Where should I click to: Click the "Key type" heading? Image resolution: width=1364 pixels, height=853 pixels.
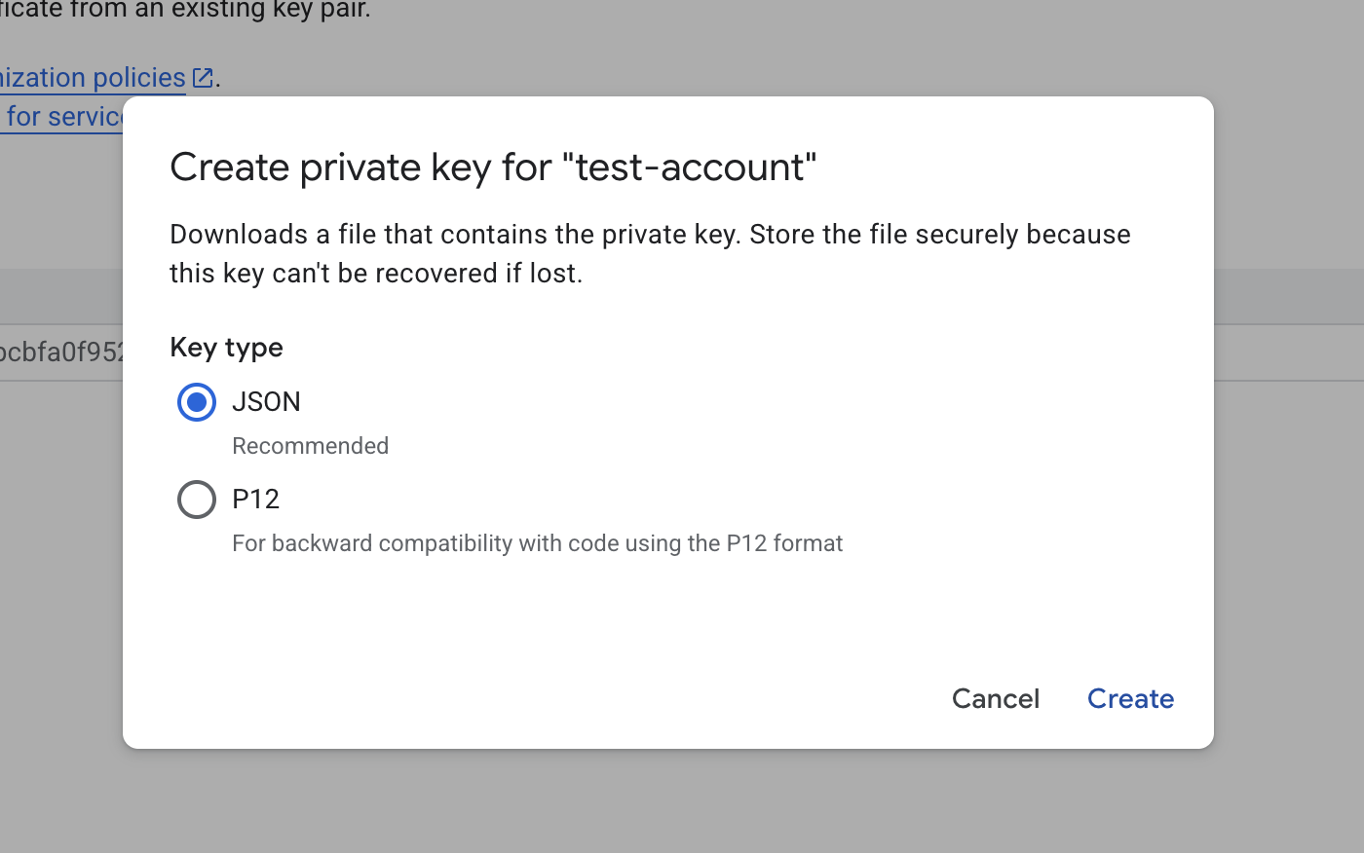[x=226, y=348]
